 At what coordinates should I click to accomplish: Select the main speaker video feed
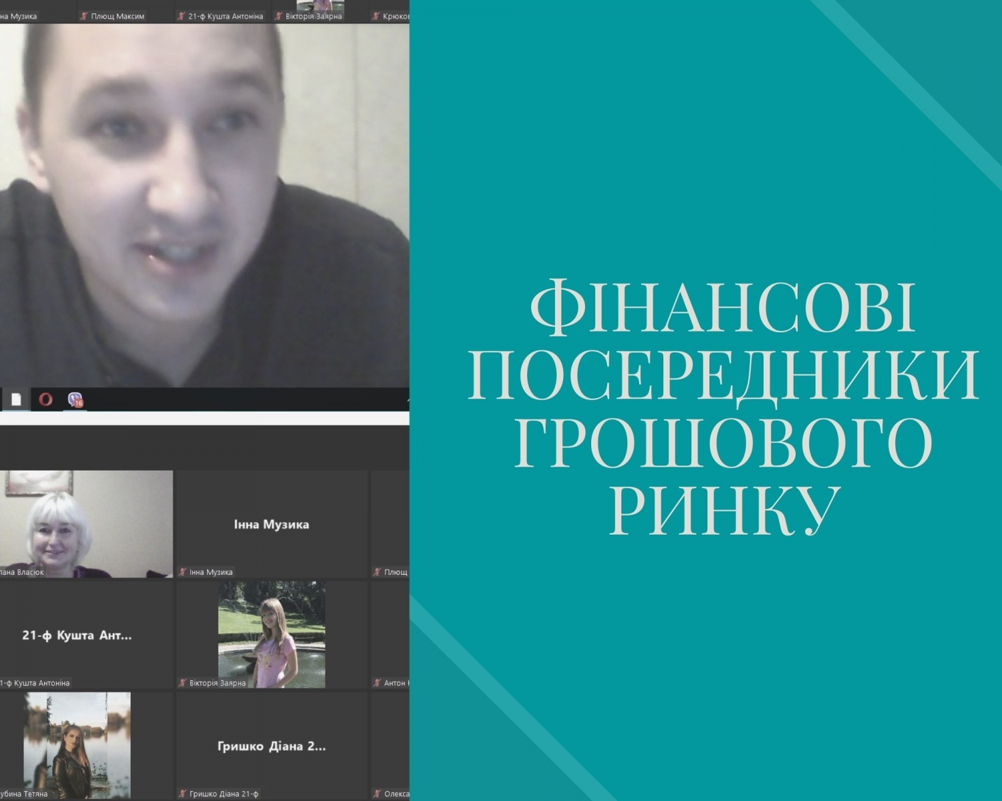204,206
